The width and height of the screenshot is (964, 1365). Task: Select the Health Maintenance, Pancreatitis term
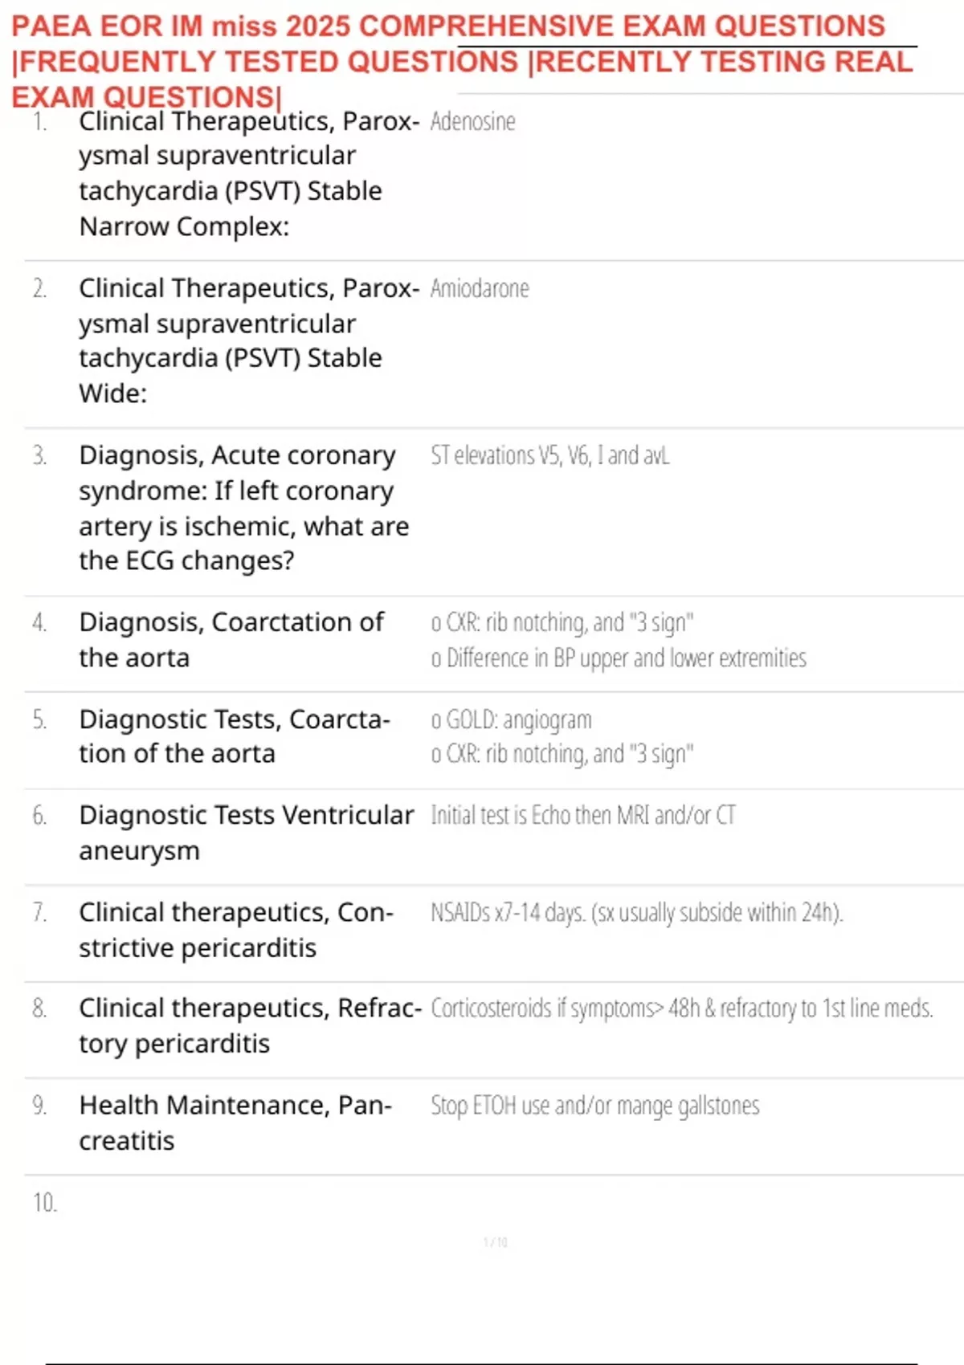pyautogui.click(x=235, y=1123)
